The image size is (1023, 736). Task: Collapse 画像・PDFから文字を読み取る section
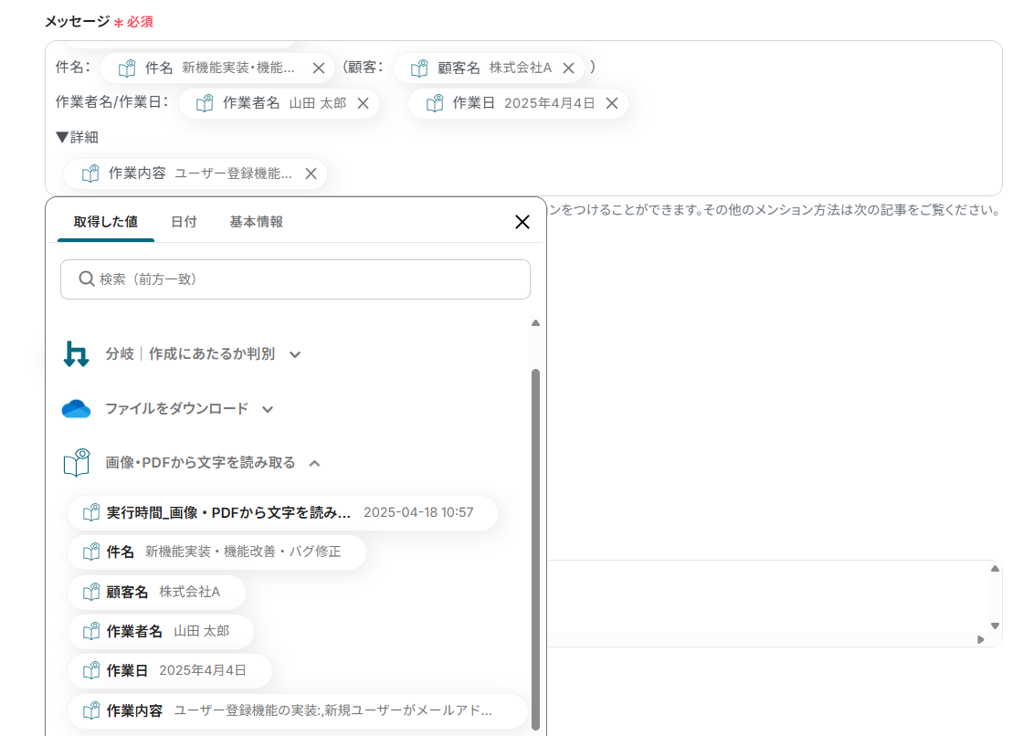[315, 463]
